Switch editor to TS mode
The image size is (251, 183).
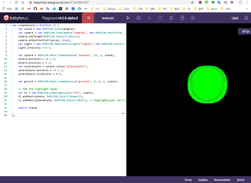pos(88,18)
